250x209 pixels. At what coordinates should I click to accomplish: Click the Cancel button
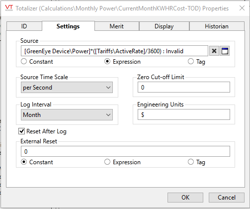[227, 198]
